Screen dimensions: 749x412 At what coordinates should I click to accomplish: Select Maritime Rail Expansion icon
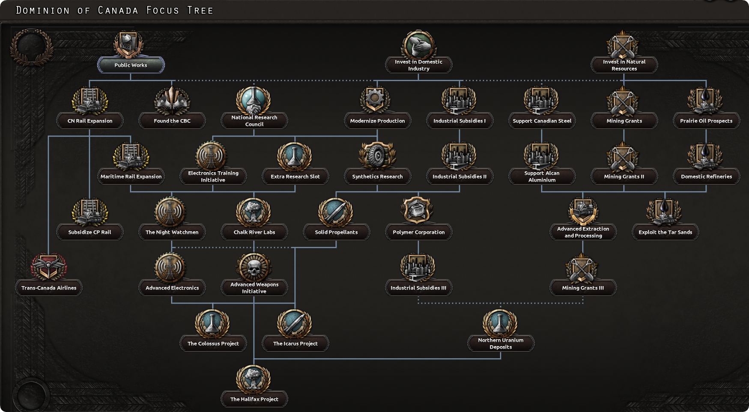(131, 157)
